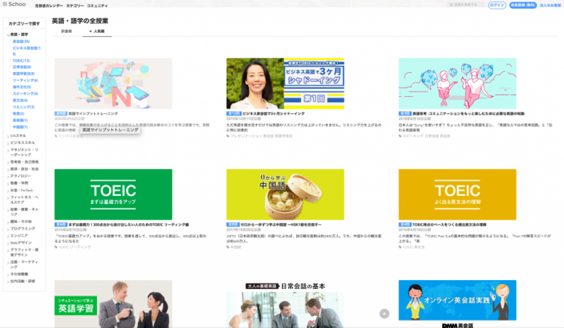
Task: Open the シチュエーションで学ぶ英語学習 thumbnail
Action: pyautogui.click(x=114, y=304)
